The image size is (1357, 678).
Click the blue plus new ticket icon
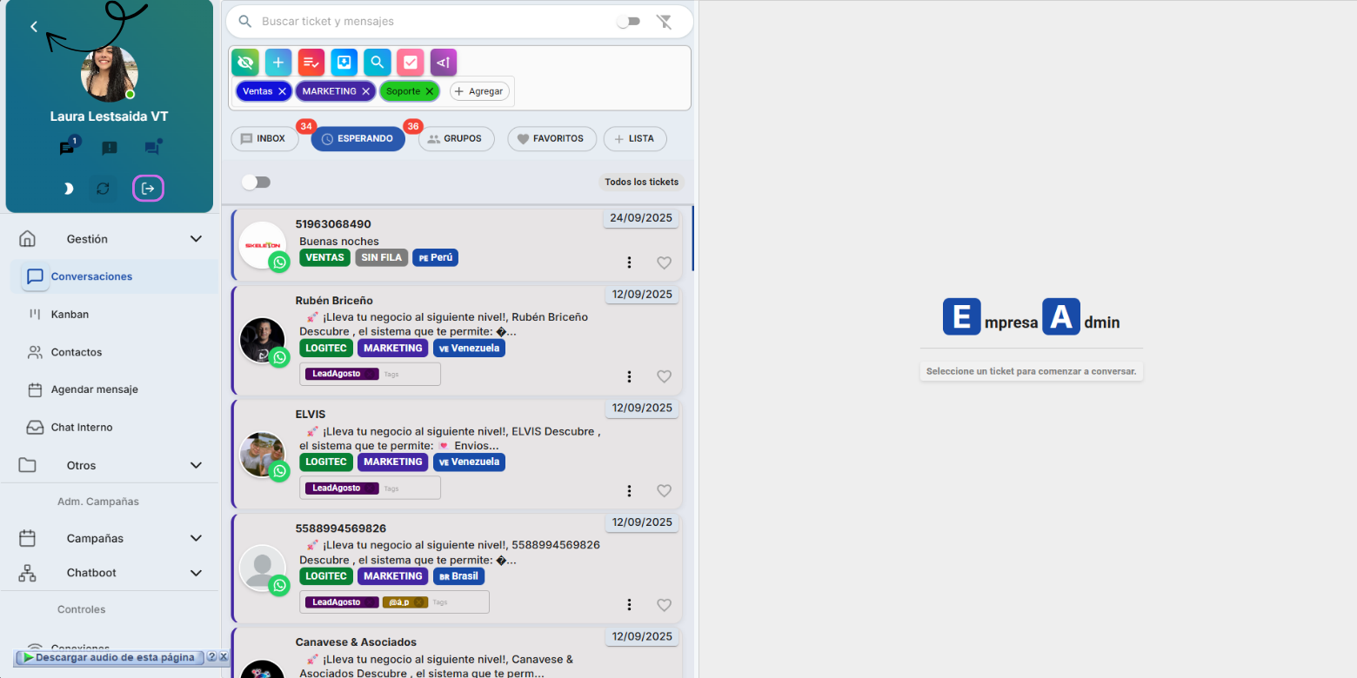278,63
